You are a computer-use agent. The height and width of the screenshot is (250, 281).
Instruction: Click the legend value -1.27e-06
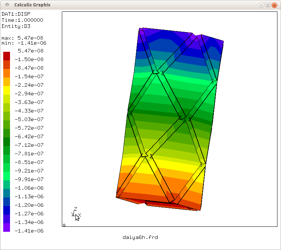pyautogui.click(x=29, y=214)
